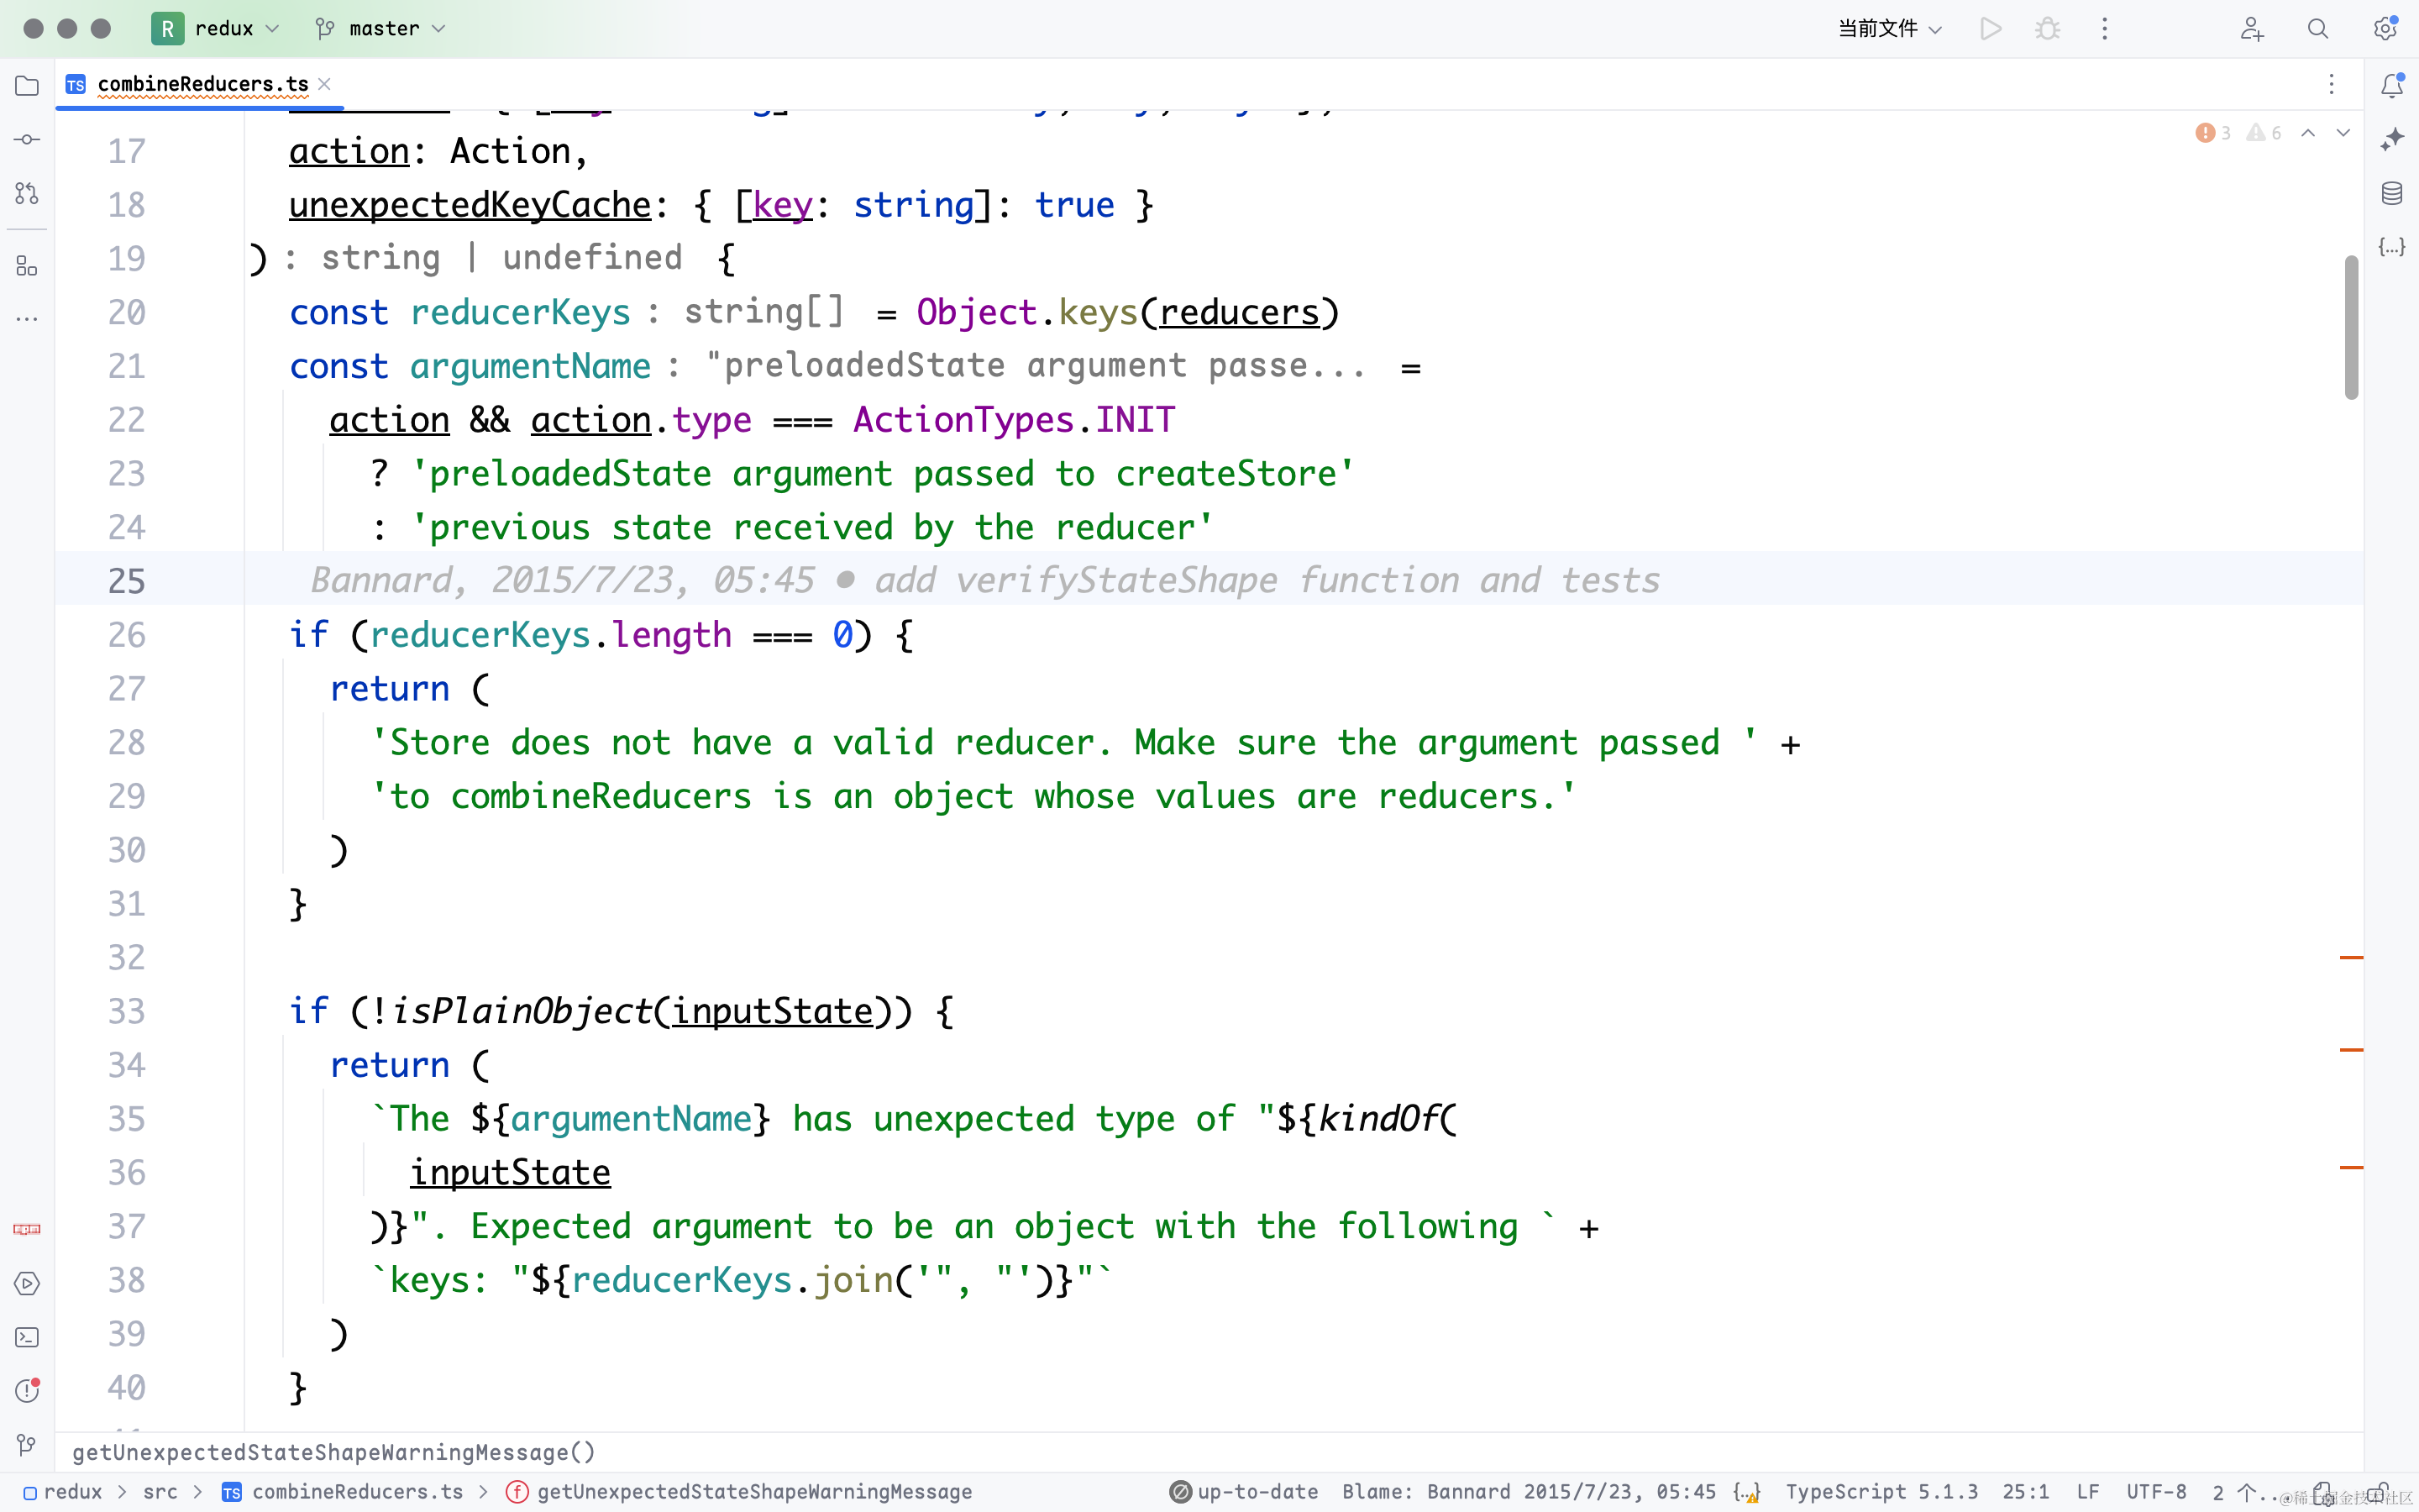Click Object.keys call on line 20
This screenshot has width=2419, height=1512.
pyautogui.click(x=1026, y=313)
